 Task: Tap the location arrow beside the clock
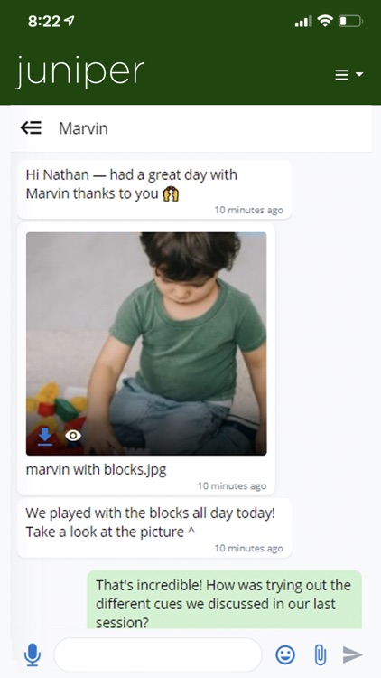[x=70, y=21]
